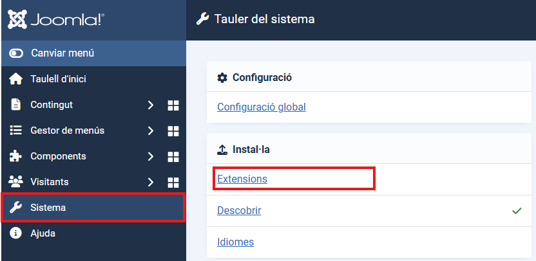Image resolution: width=536 pixels, height=261 pixels.
Task: Open the Contingut dashboard grid icon
Action: pyautogui.click(x=173, y=105)
